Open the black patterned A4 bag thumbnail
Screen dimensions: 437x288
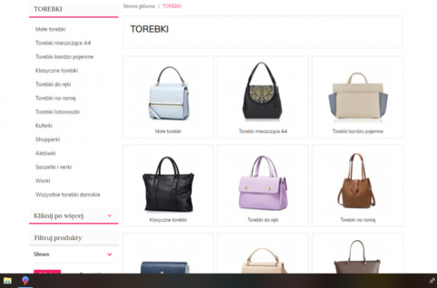click(x=263, y=91)
